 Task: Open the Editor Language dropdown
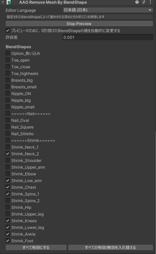tap(108, 10)
